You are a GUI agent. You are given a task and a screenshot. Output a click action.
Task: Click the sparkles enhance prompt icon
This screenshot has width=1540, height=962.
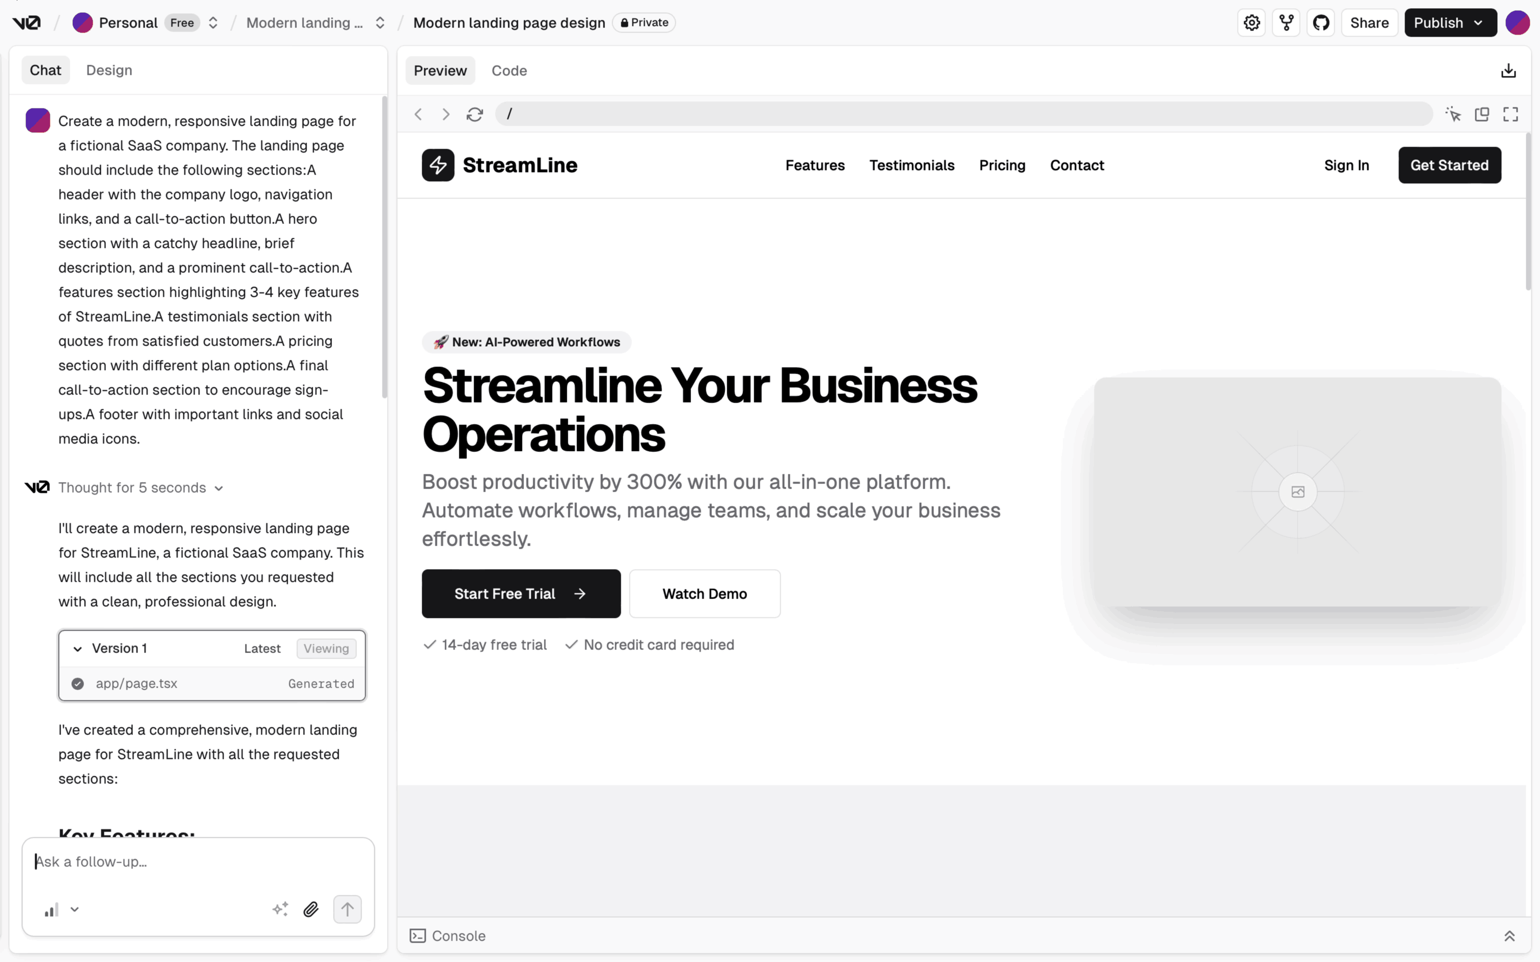point(281,909)
